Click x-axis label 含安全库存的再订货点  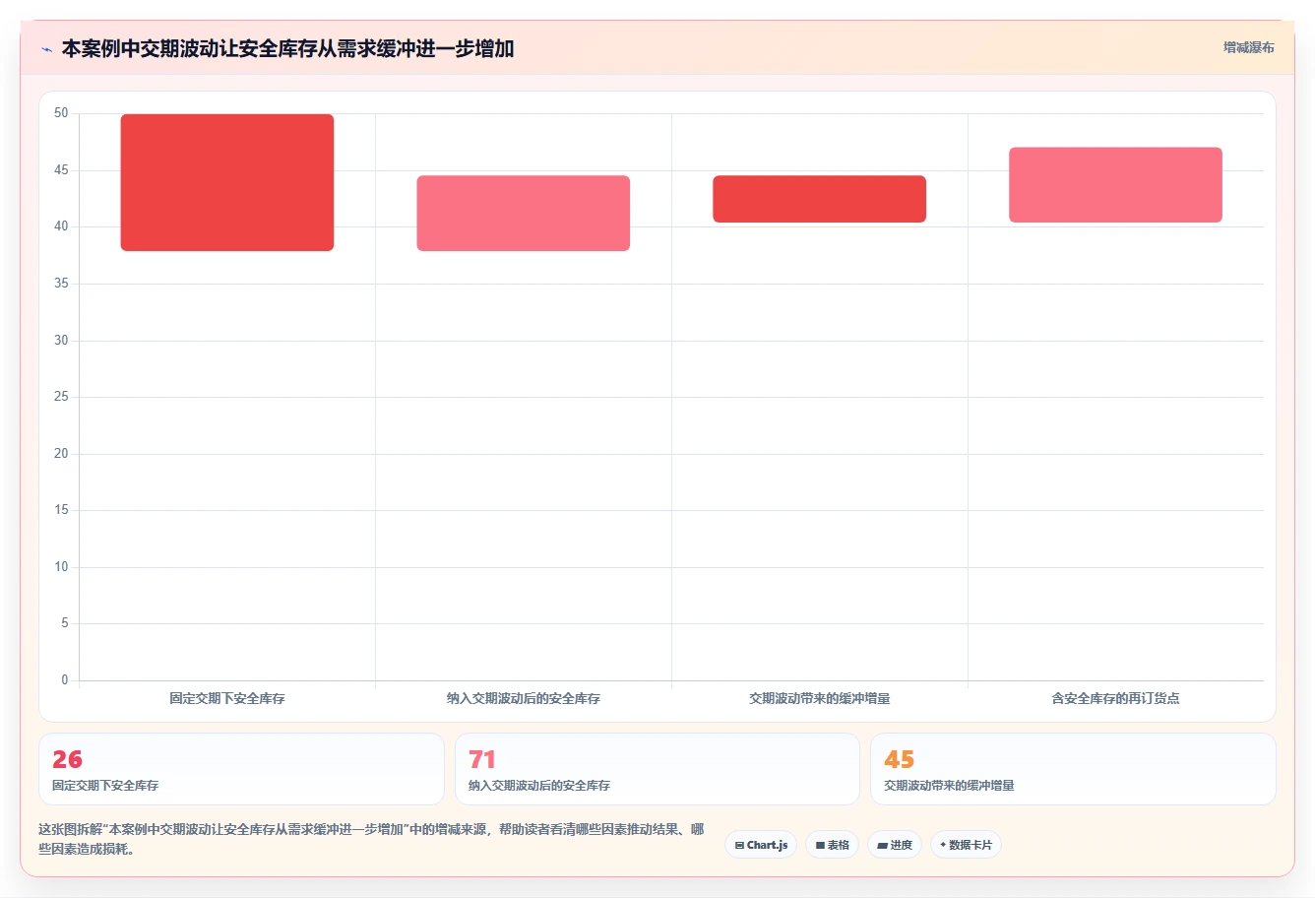point(1115,698)
